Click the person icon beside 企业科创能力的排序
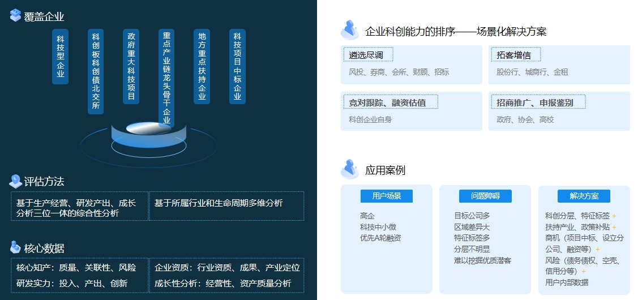 [350, 30]
